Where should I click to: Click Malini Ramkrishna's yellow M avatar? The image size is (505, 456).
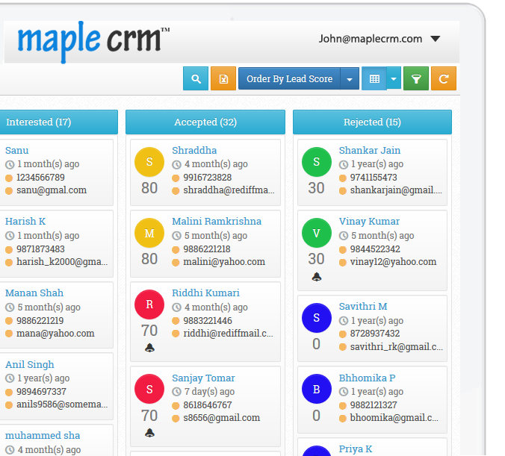pos(149,233)
